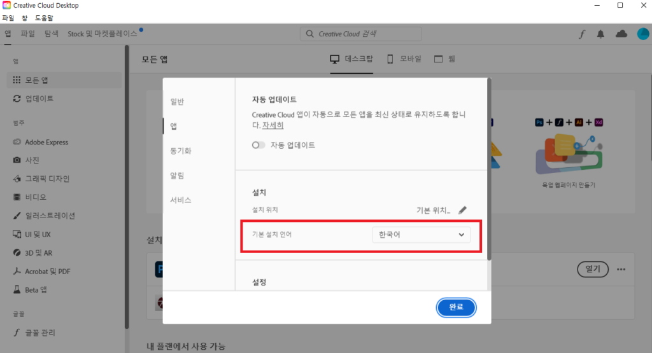
Task: Click the 그래픽 디자인 icon
Action: 17,179
